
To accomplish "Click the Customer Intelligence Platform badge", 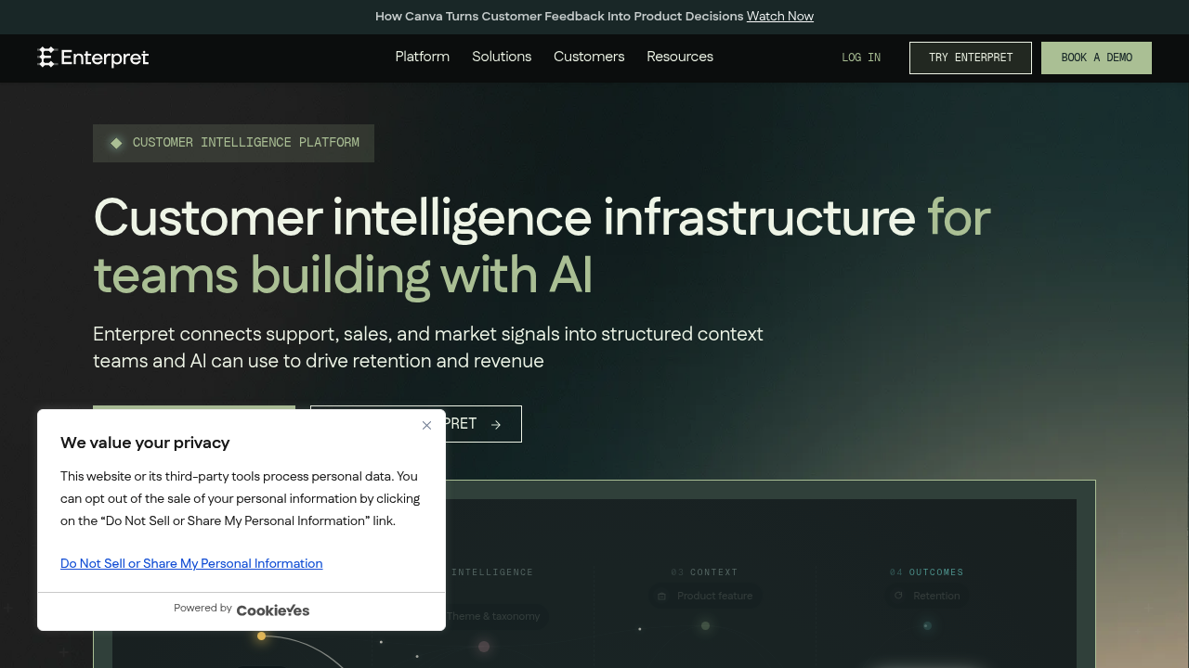I will coord(233,143).
